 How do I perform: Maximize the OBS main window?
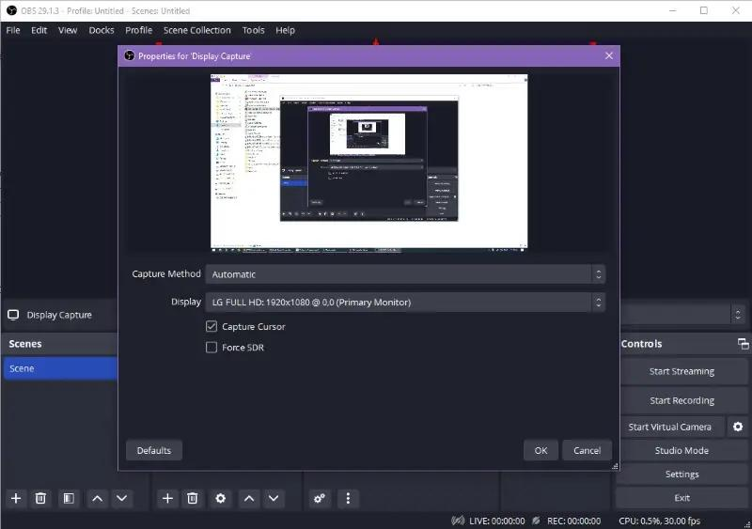[x=703, y=10]
